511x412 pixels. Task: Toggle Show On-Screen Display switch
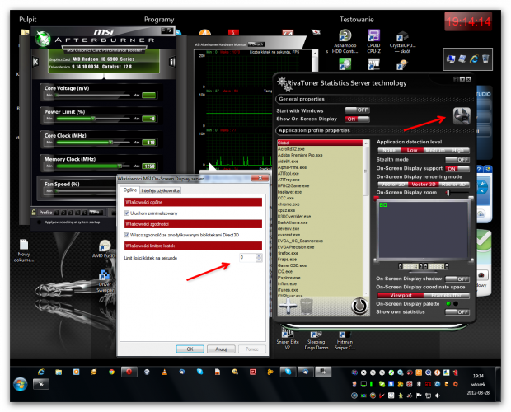[356, 119]
